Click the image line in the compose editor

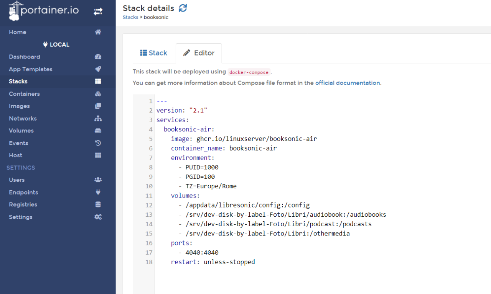pos(244,139)
